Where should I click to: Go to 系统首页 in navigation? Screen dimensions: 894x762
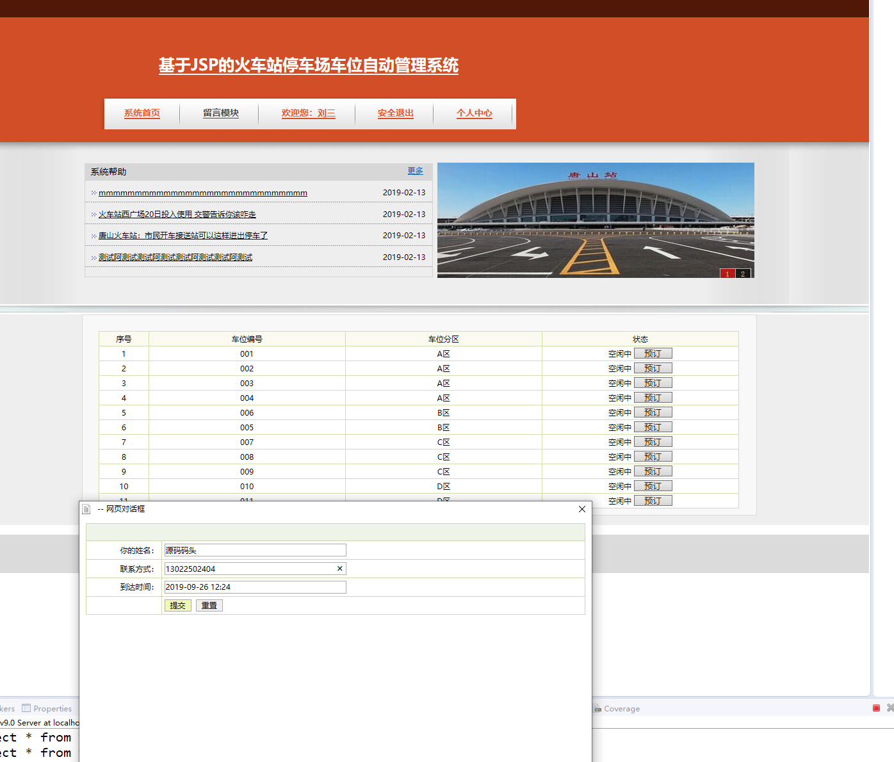tap(142, 113)
